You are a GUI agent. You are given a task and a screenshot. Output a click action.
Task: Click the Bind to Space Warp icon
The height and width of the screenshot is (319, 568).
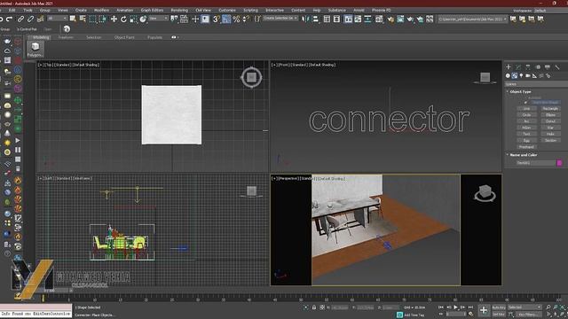pos(40,19)
